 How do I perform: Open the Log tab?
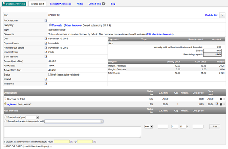coord(113,4)
